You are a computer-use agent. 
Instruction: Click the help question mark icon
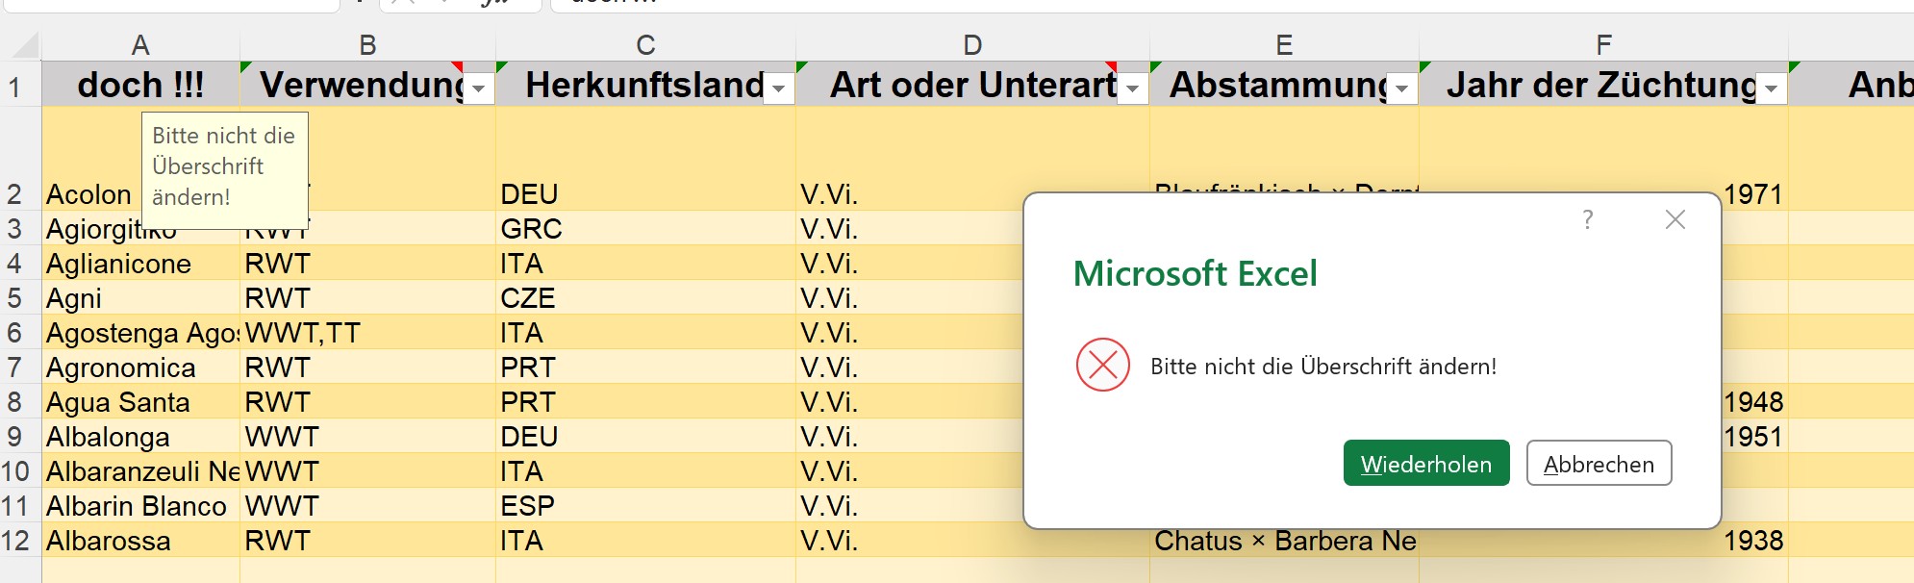(x=1588, y=220)
